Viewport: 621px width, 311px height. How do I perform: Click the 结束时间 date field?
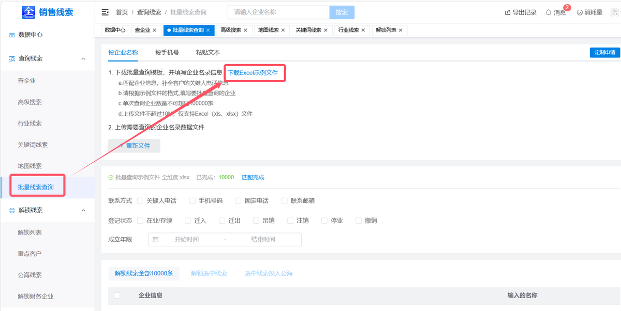[263, 240]
